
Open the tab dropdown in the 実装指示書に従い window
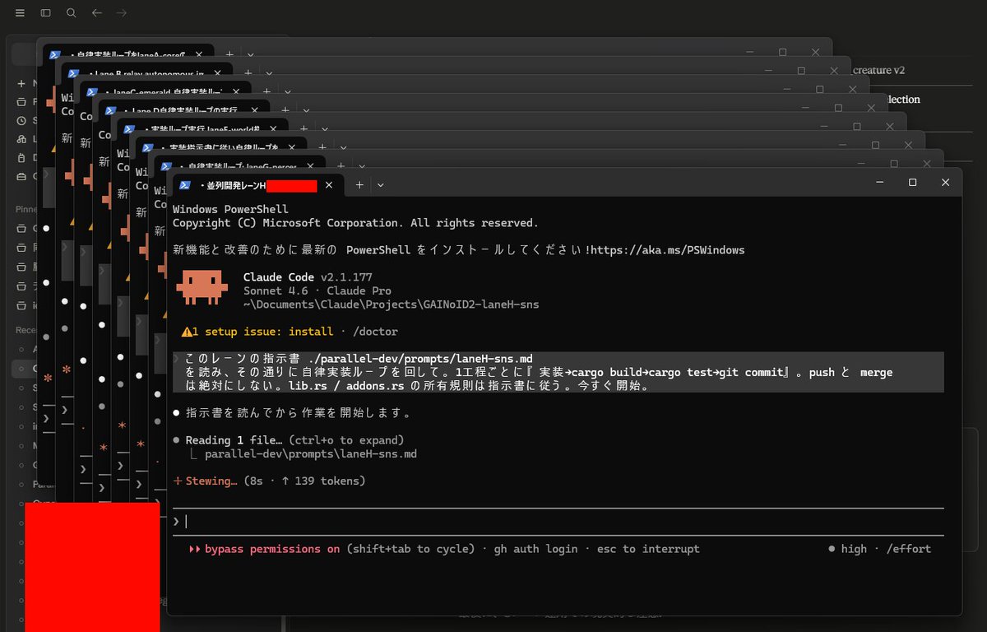pos(343,146)
